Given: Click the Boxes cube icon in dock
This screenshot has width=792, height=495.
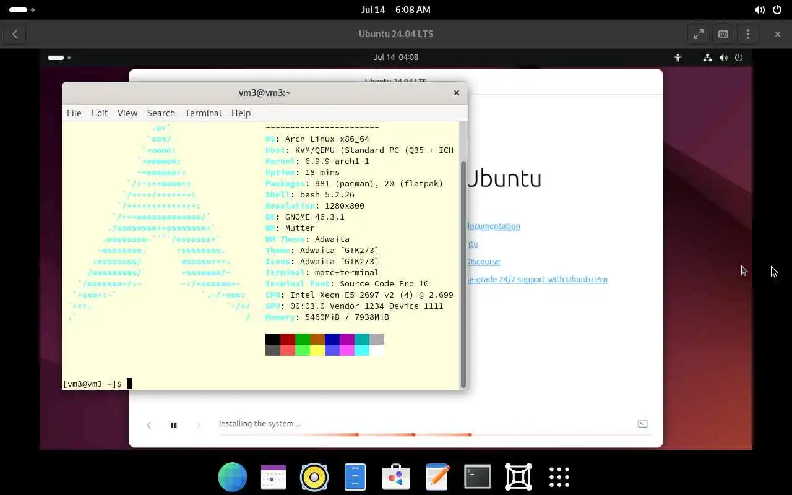Looking at the screenshot, I should pos(519,477).
